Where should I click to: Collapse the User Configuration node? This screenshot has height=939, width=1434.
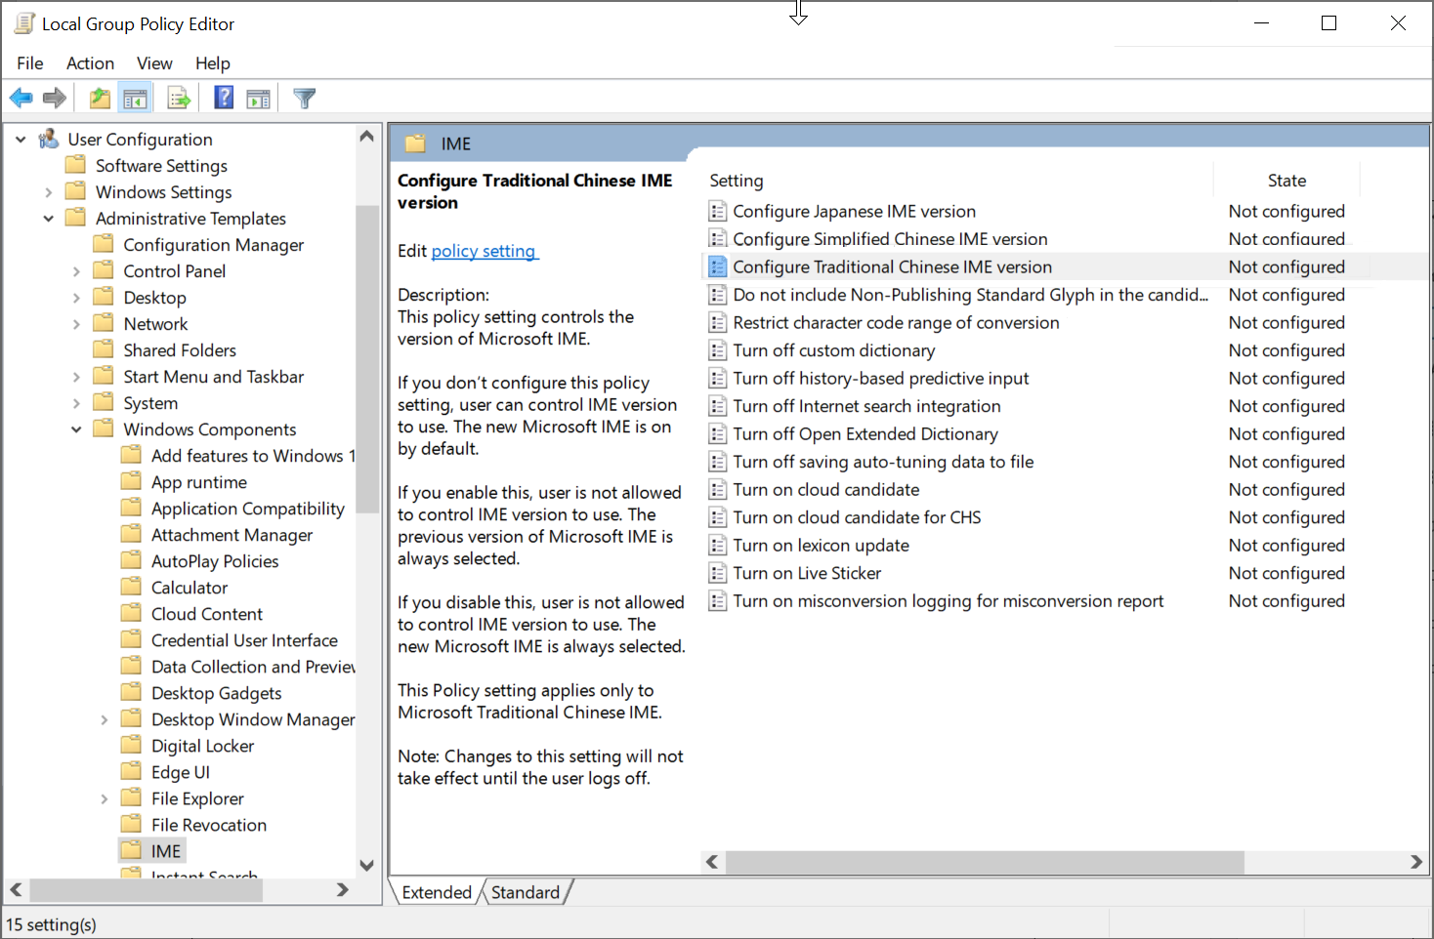pos(21,140)
